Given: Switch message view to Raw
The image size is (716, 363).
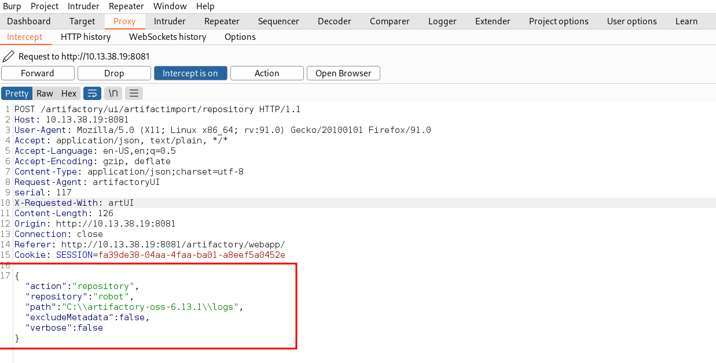Looking at the screenshot, I should [x=45, y=93].
